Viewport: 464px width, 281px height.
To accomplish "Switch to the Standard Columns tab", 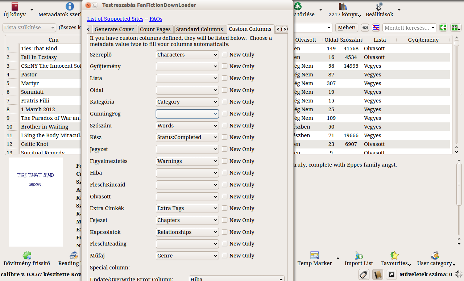I will pos(199,29).
